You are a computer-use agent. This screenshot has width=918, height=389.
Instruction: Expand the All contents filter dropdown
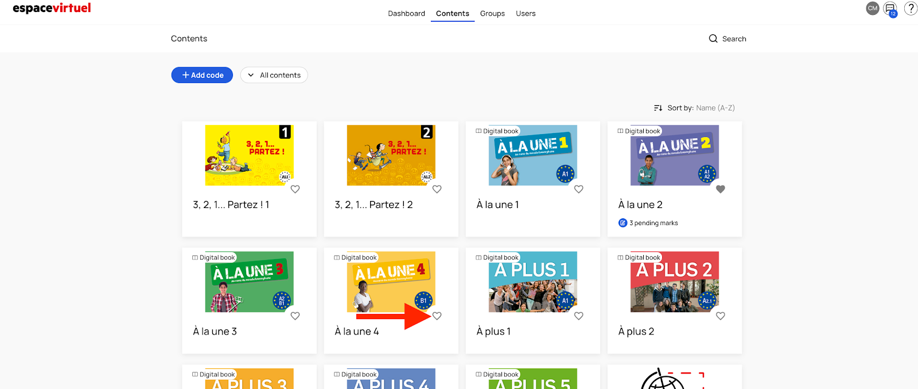tap(274, 75)
